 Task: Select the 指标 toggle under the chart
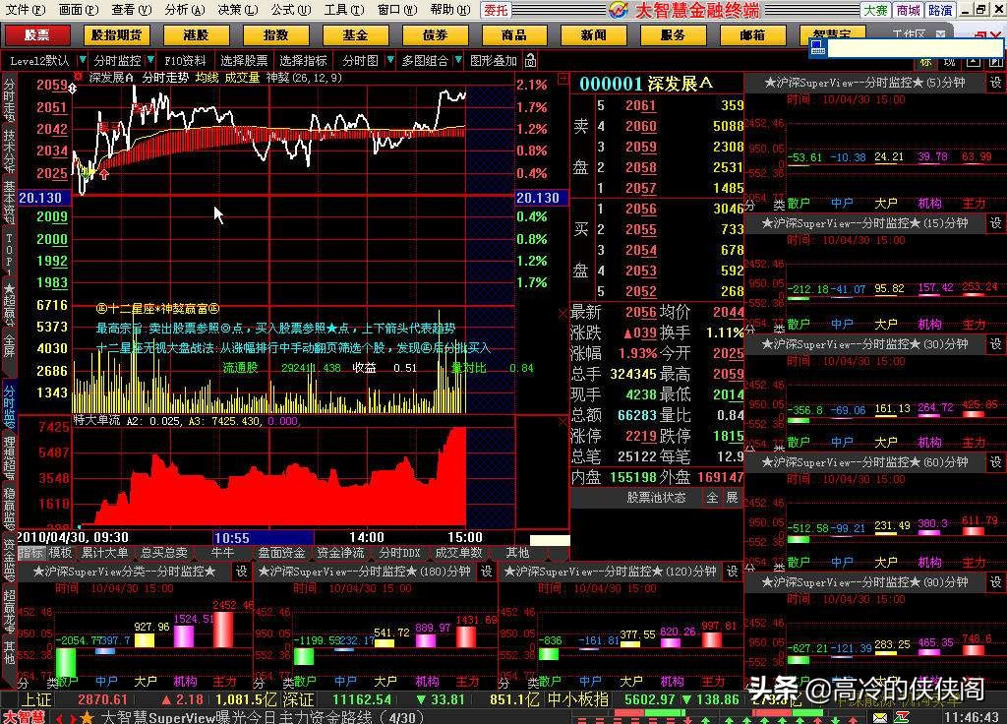click(30, 553)
